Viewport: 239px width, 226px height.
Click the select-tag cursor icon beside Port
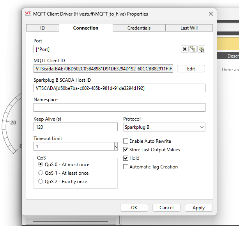(x=201, y=49)
